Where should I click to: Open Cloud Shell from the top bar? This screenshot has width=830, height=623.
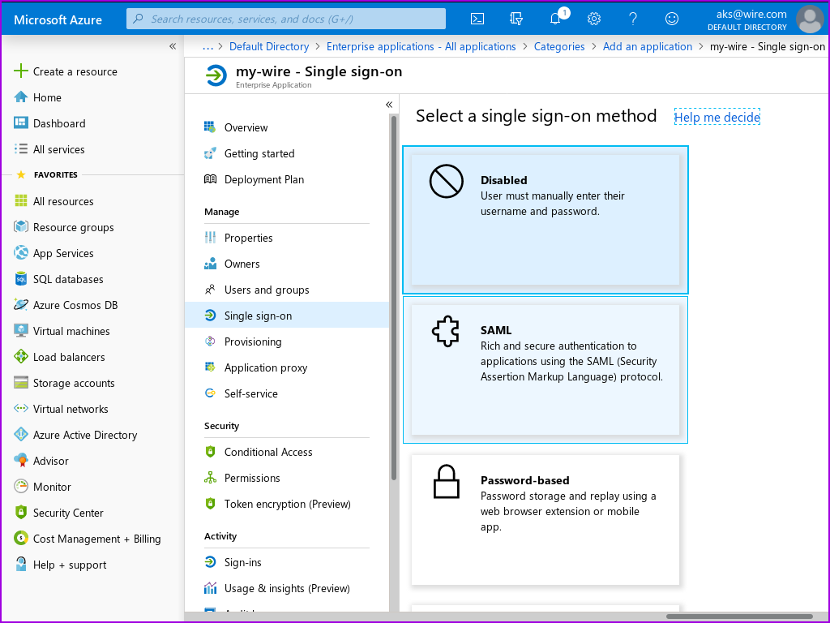pyautogui.click(x=478, y=19)
